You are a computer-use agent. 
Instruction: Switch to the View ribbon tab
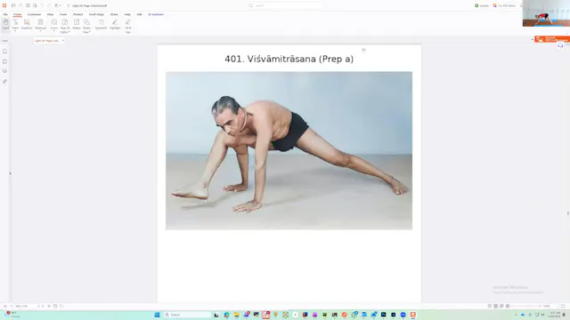[50, 14]
